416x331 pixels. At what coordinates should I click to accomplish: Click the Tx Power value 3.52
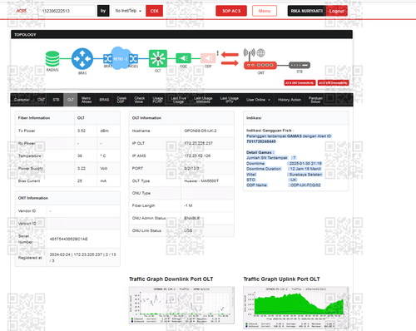82,131
